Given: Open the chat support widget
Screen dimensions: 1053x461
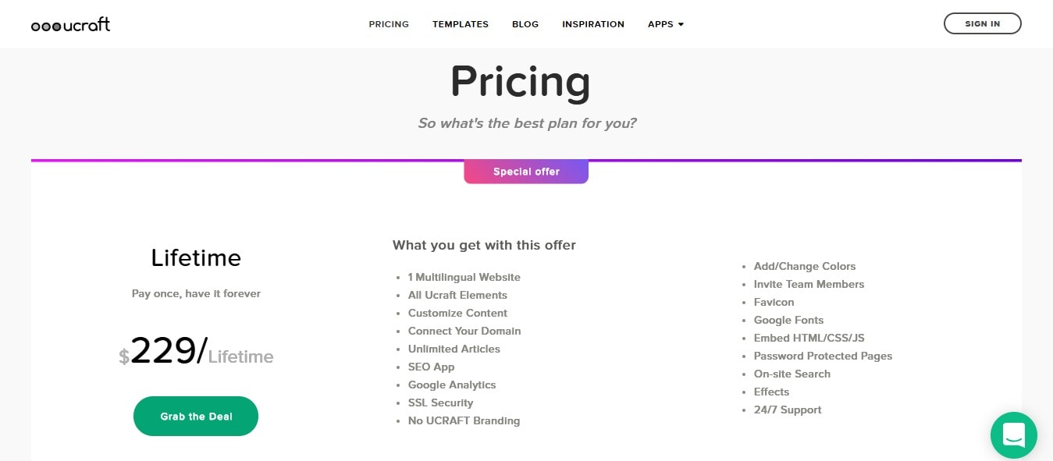Looking at the screenshot, I should point(1013,434).
